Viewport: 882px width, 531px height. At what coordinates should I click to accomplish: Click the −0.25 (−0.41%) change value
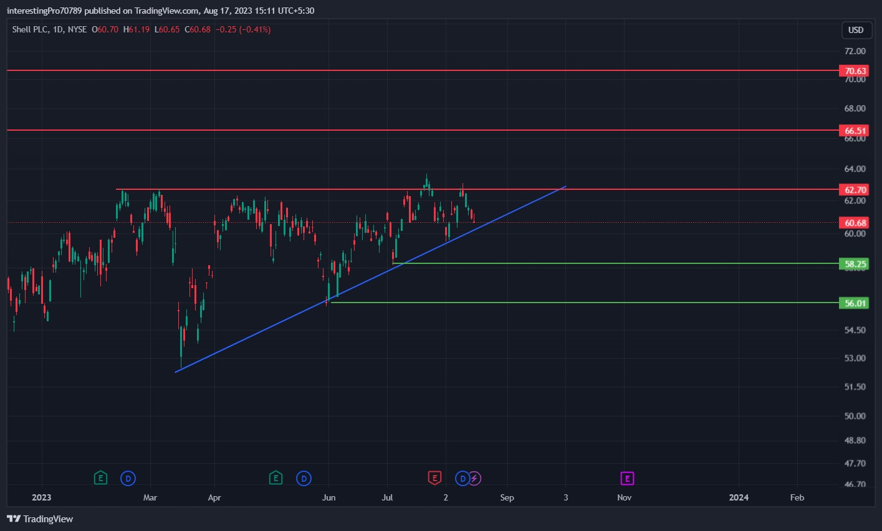point(242,29)
